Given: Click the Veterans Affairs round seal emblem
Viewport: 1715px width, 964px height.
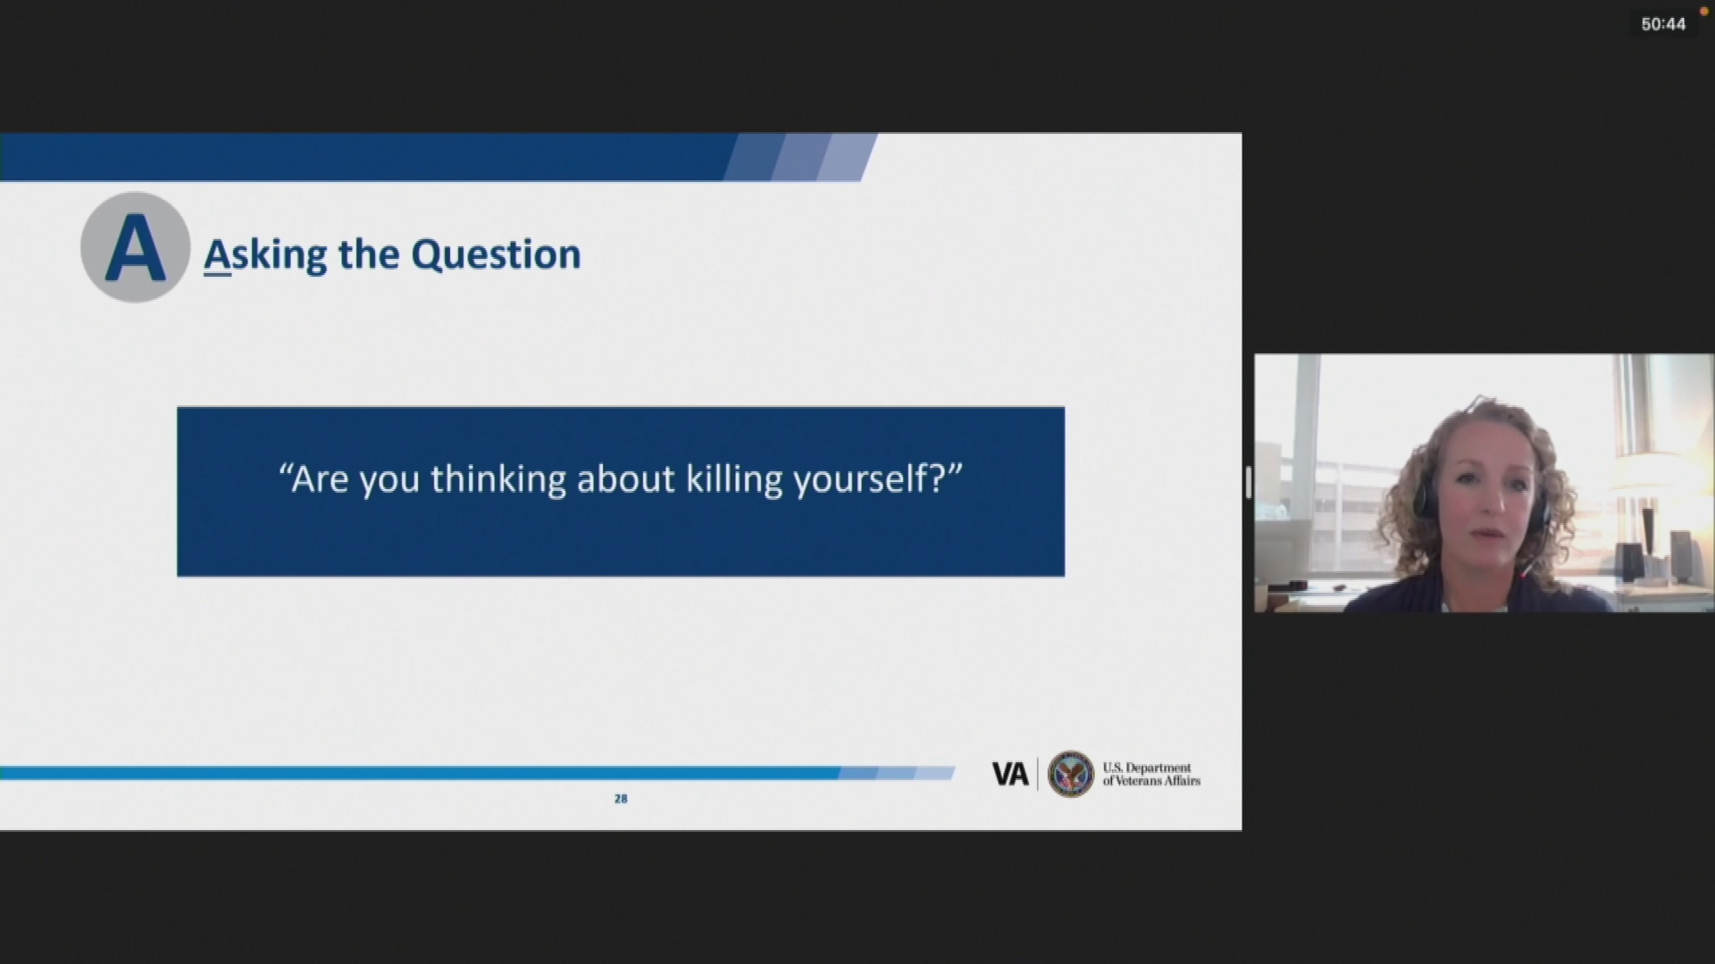Looking at the screenshot, I should [1070, 774].
